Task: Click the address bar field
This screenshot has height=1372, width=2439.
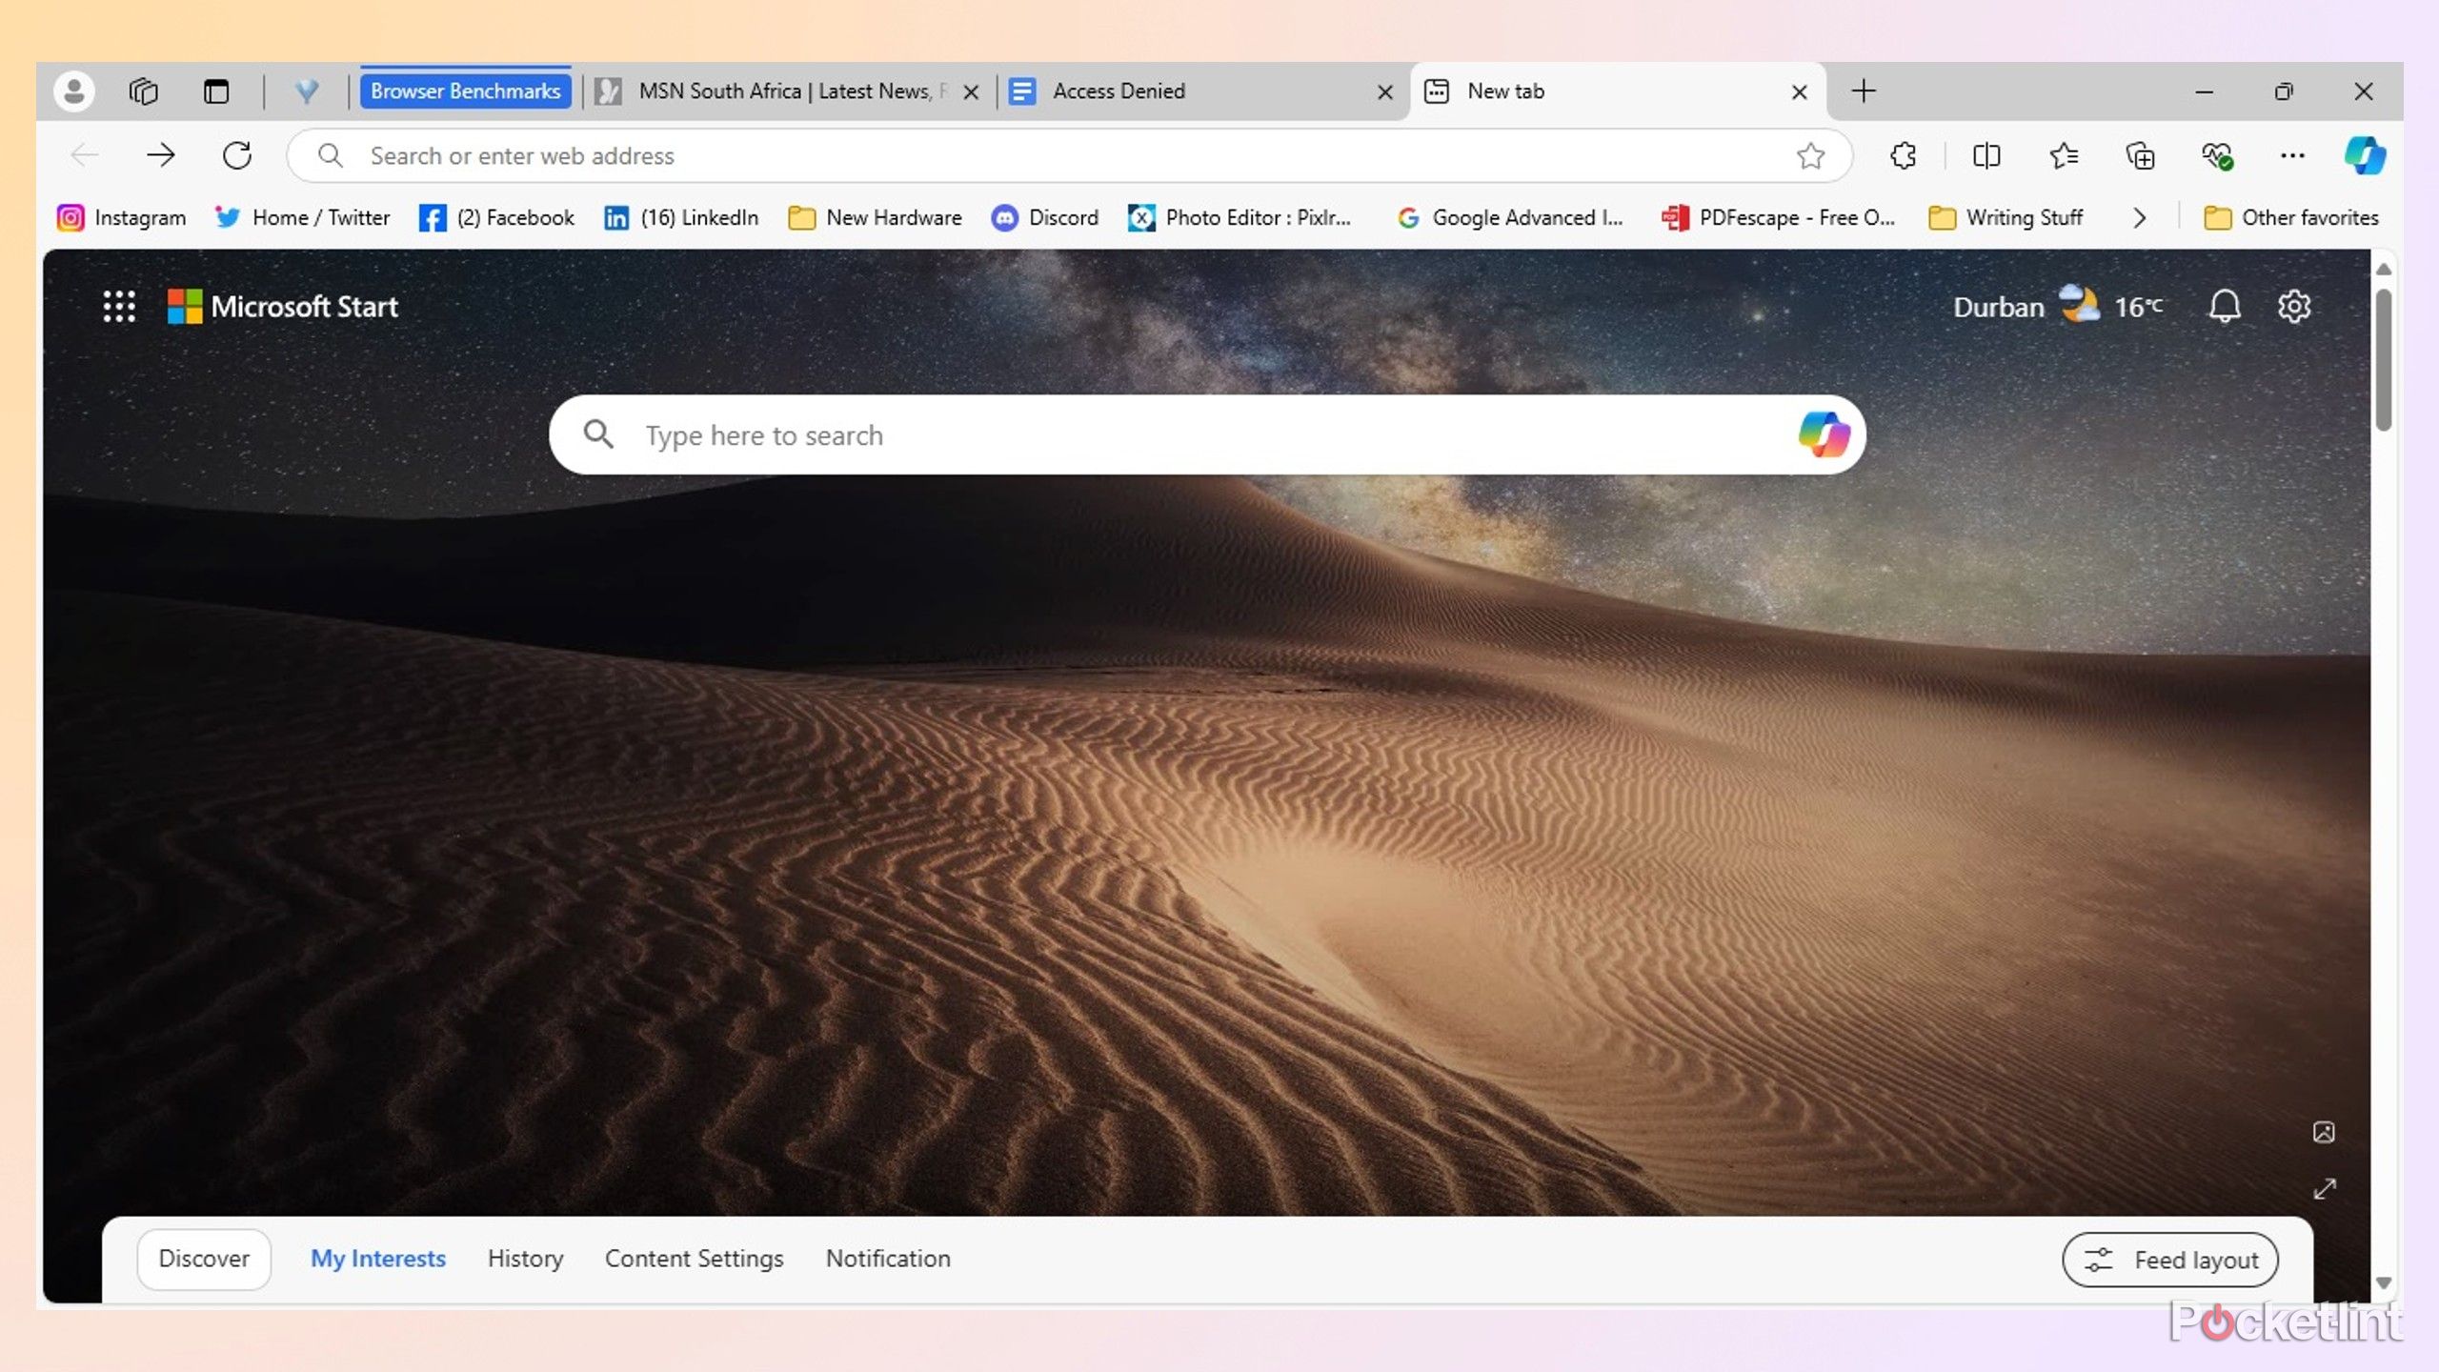Action: pos(1069,155)
